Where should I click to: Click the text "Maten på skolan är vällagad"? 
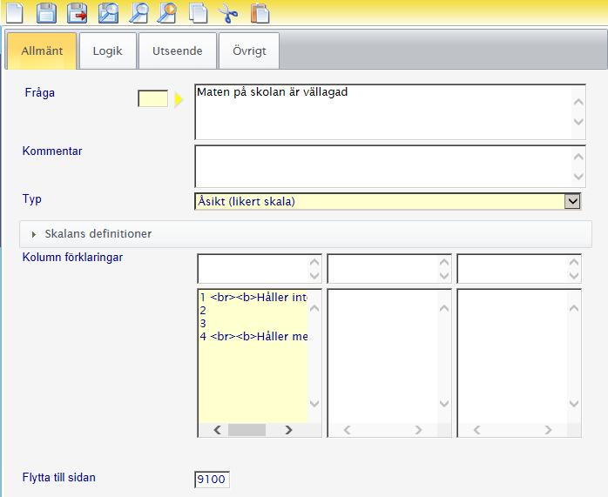(x=272, y=92)
